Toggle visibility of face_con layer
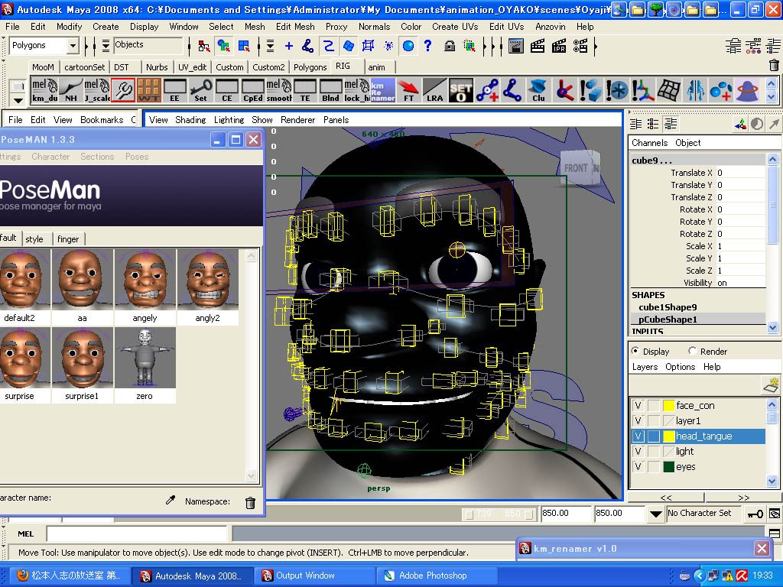The height and width of the screenshot is (587, 783). pyautogui.click(x=638, y=405)
